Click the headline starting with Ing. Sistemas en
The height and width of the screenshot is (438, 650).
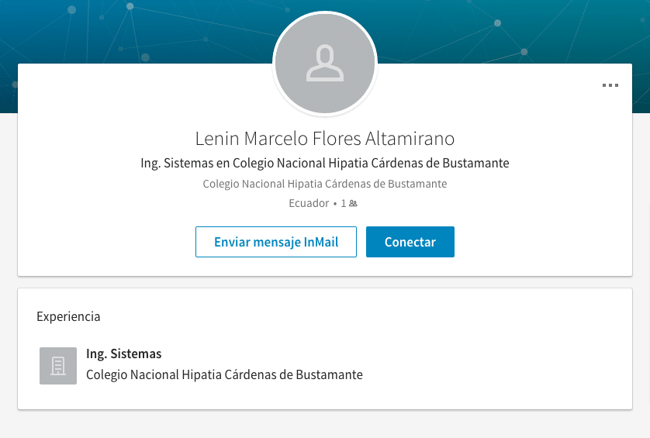(325, 164)
